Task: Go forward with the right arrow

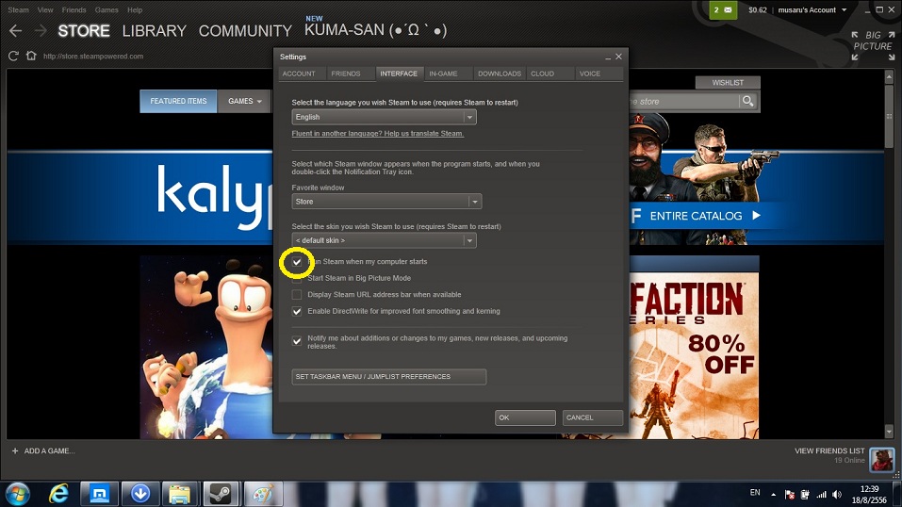Action: click(41, 31)
